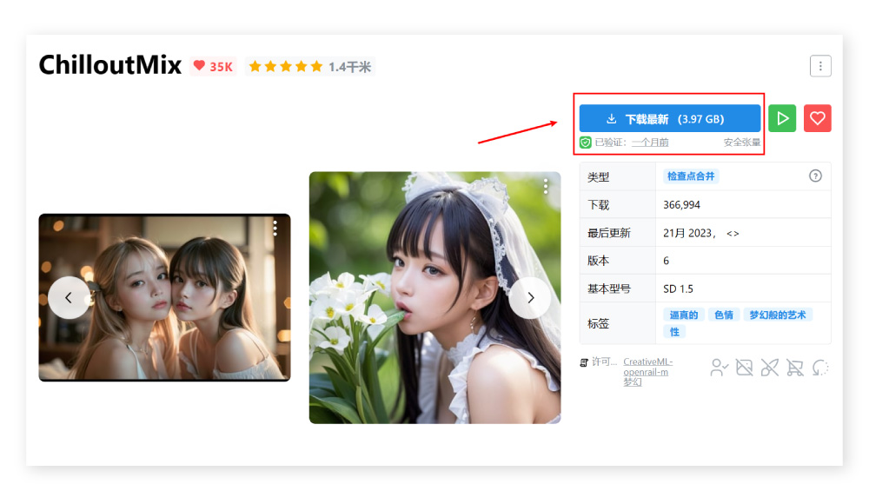Viewport: 869px width, 491px height.
Task: Open the three-dot menu beside the title
Action: (x=819, y=66)
